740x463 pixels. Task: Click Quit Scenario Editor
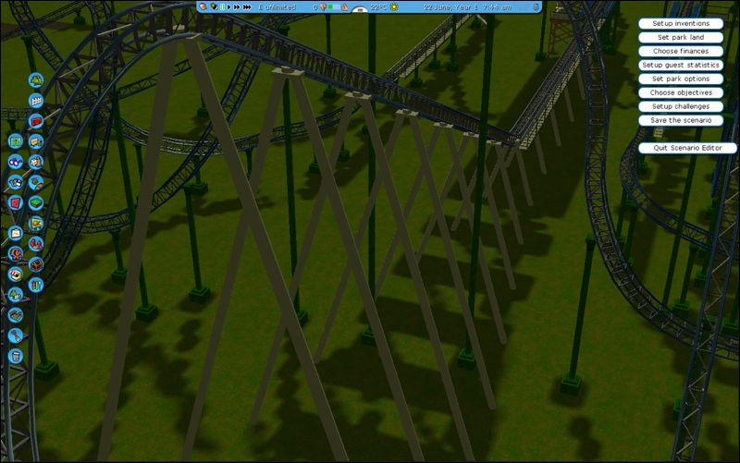[x=687, y=148]
